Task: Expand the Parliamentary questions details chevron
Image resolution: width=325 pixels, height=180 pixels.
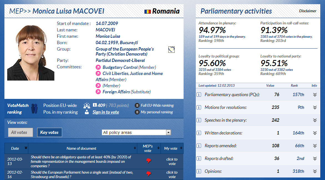Action: point(315,95)
